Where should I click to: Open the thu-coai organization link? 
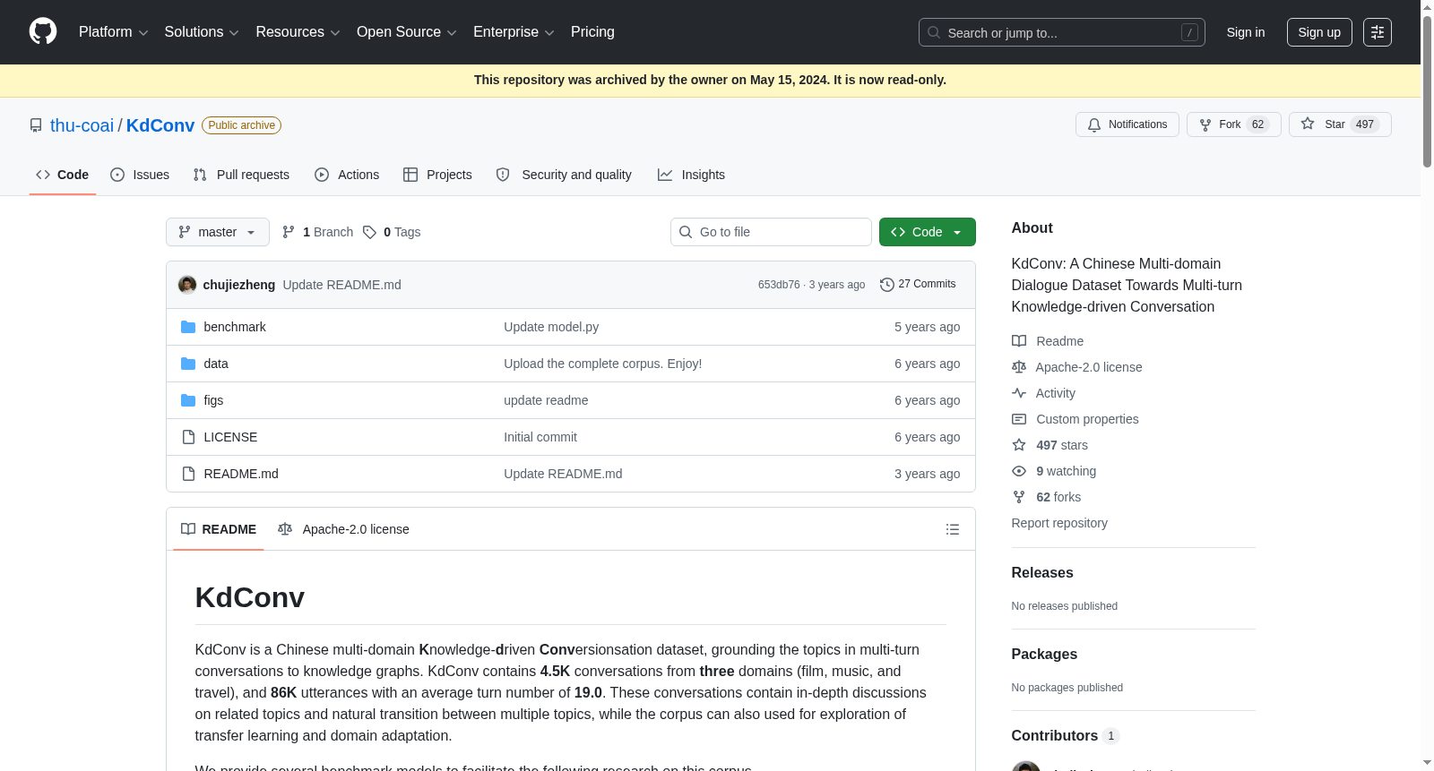coord(82,125)
